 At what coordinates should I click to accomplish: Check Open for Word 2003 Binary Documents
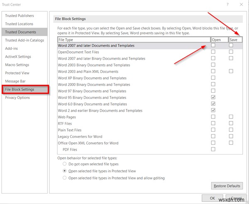click(213, 65)
